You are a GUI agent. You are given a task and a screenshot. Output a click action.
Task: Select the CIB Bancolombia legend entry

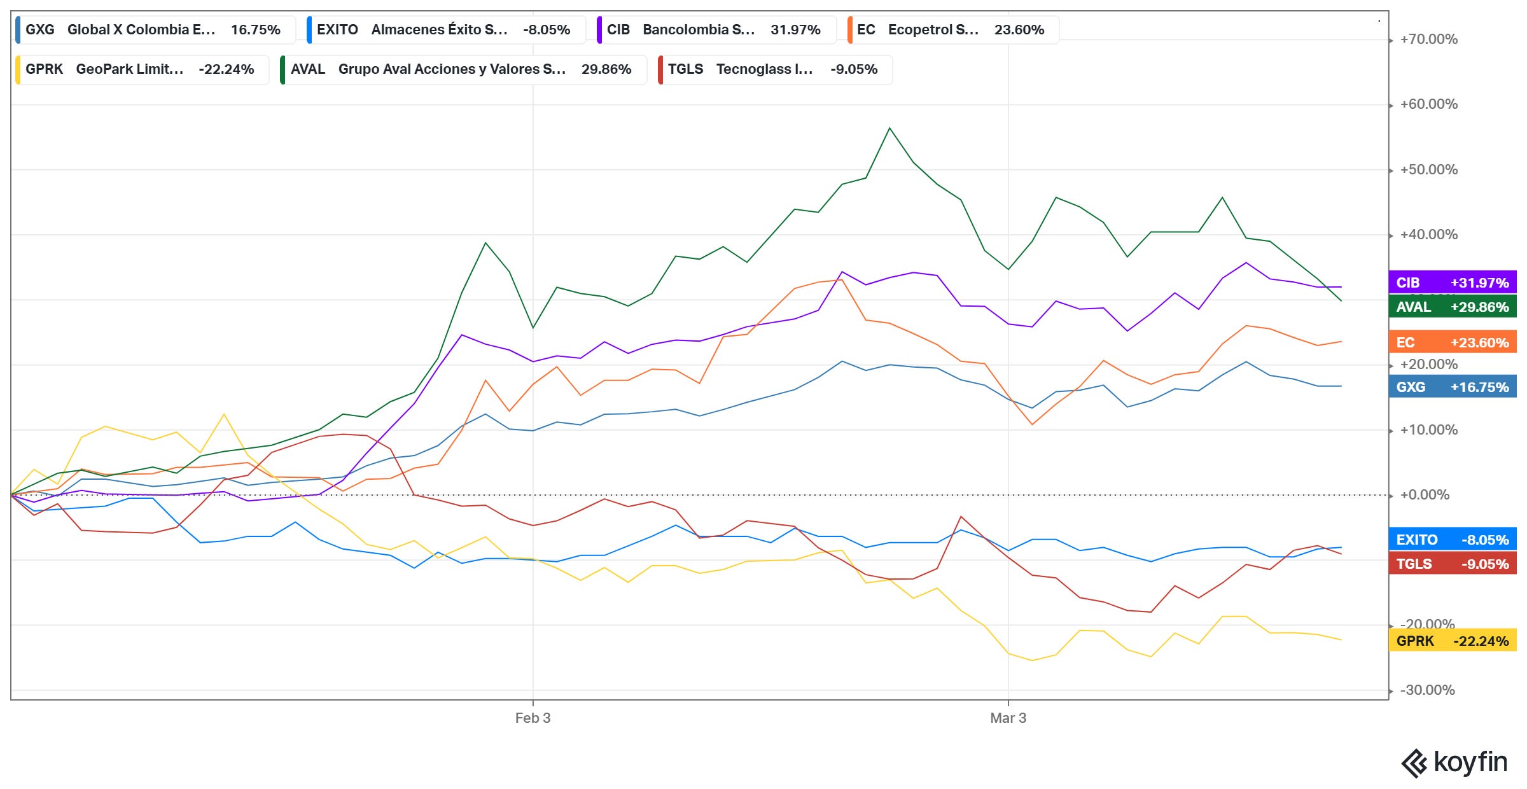pyautogui.click(x=716, y=30)
